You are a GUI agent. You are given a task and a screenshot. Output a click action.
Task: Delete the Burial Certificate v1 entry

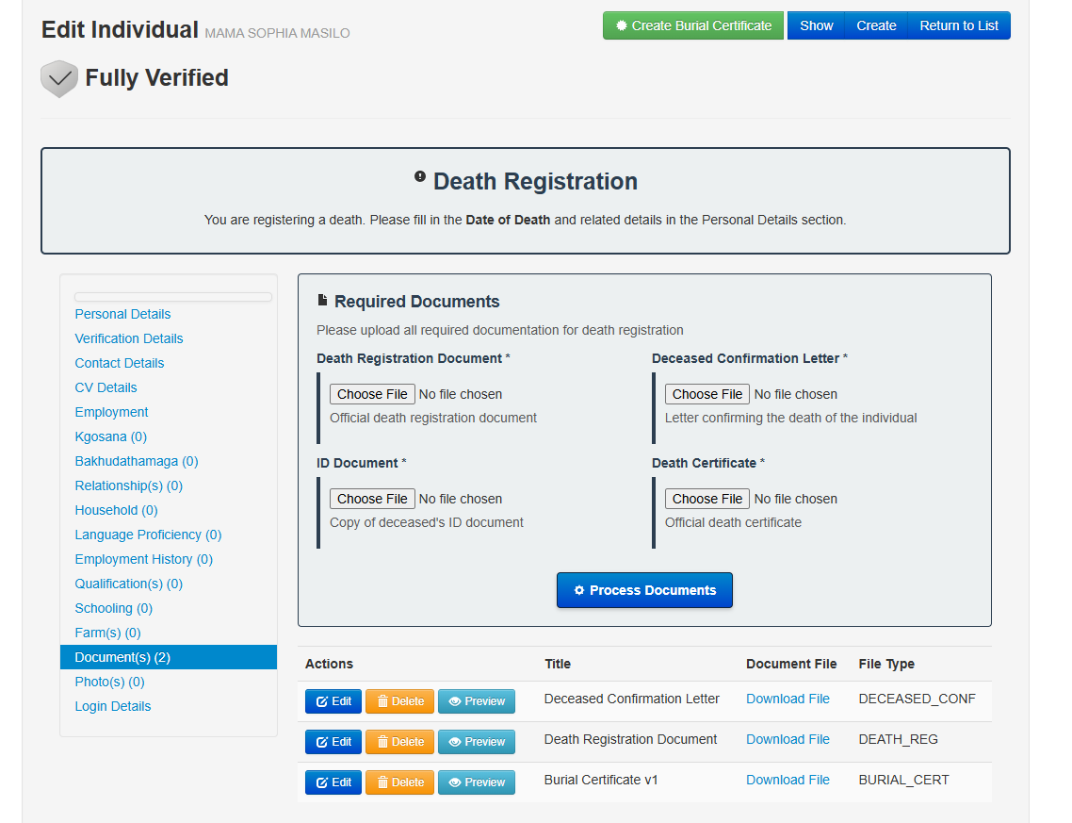coord(399,782)
